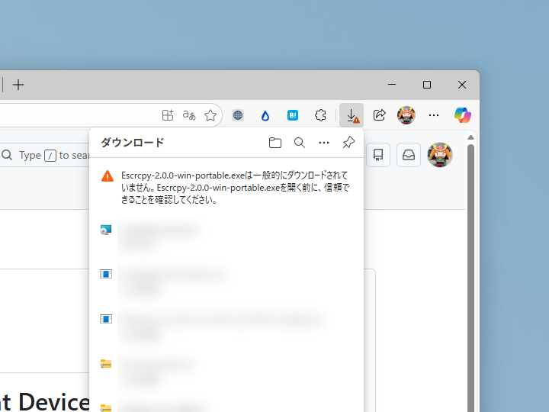This screenshot has width=549, height=412.
Task: Open the Share toolbar button
Action: tap(379, 115)
